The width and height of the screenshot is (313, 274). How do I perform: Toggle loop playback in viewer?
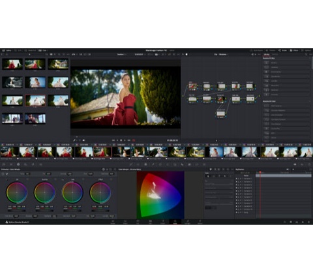[134, 140]
